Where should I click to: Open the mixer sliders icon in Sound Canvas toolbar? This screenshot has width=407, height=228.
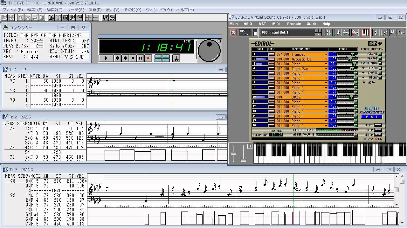point(329,32)
